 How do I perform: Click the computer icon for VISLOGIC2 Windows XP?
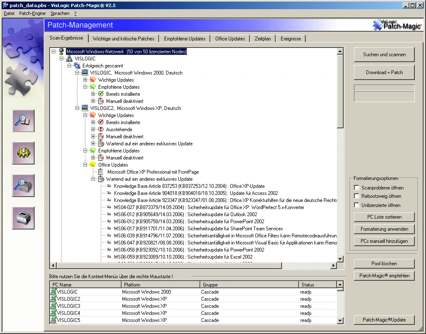[85, 108]
